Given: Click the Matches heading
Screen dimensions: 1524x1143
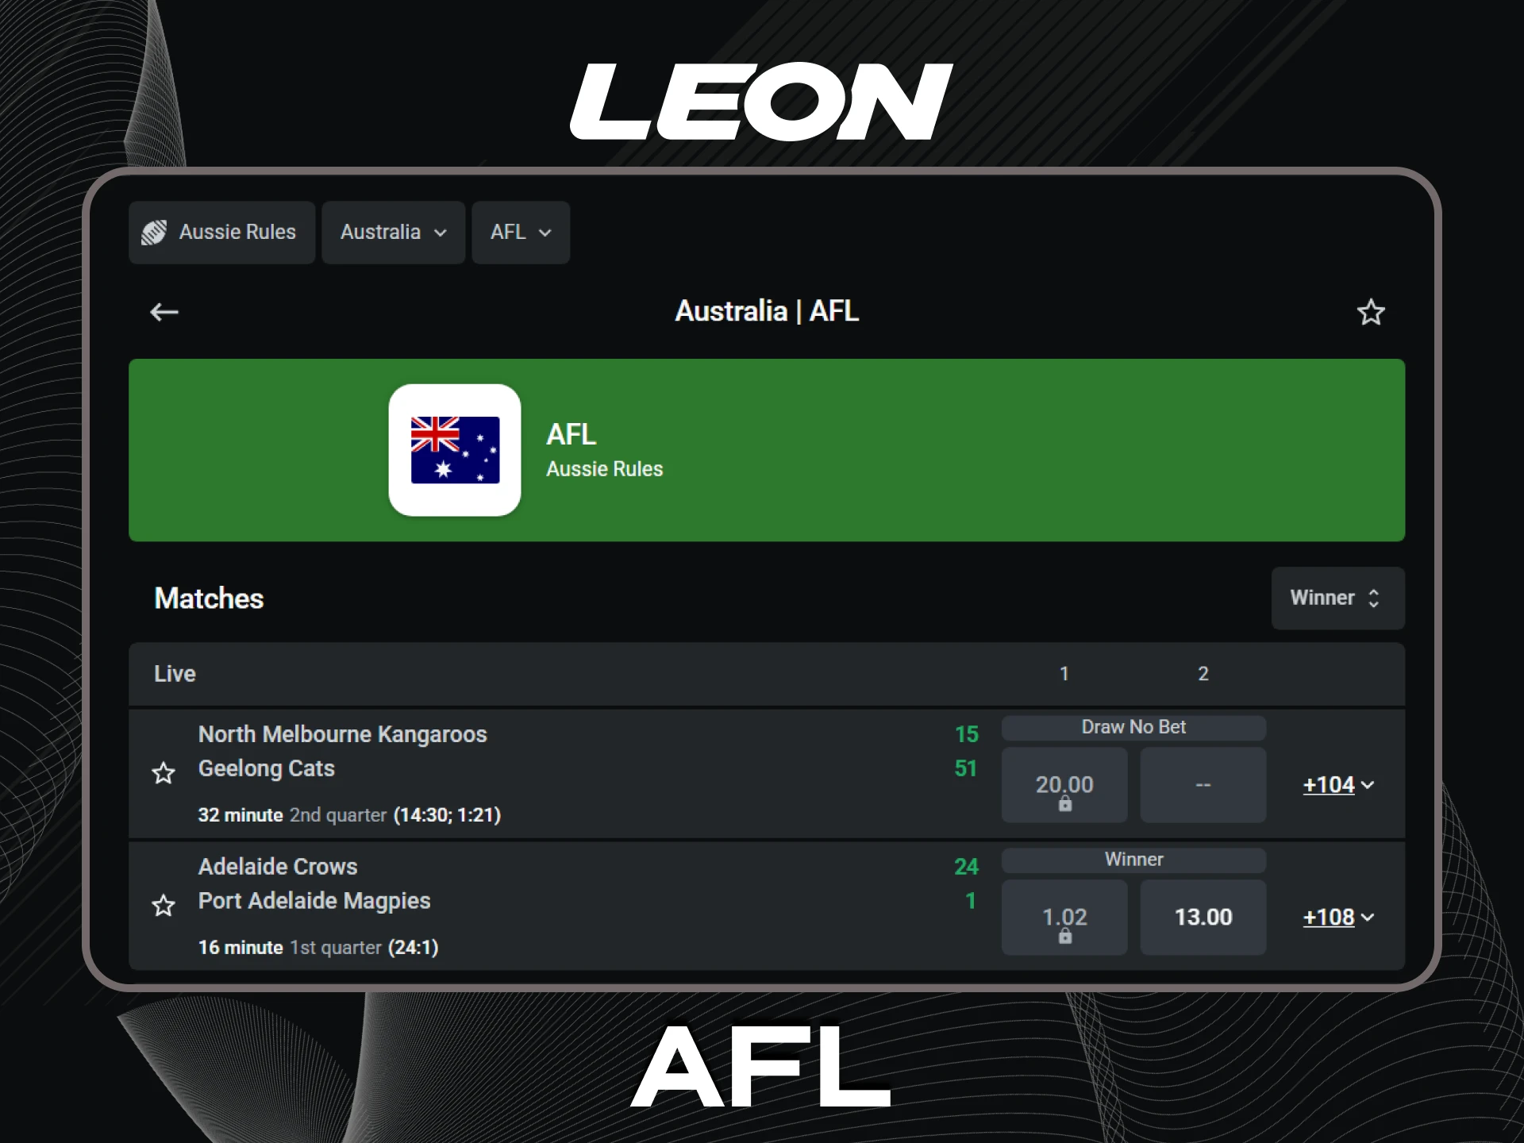Looking at the screenshot, I should point(209,598).
